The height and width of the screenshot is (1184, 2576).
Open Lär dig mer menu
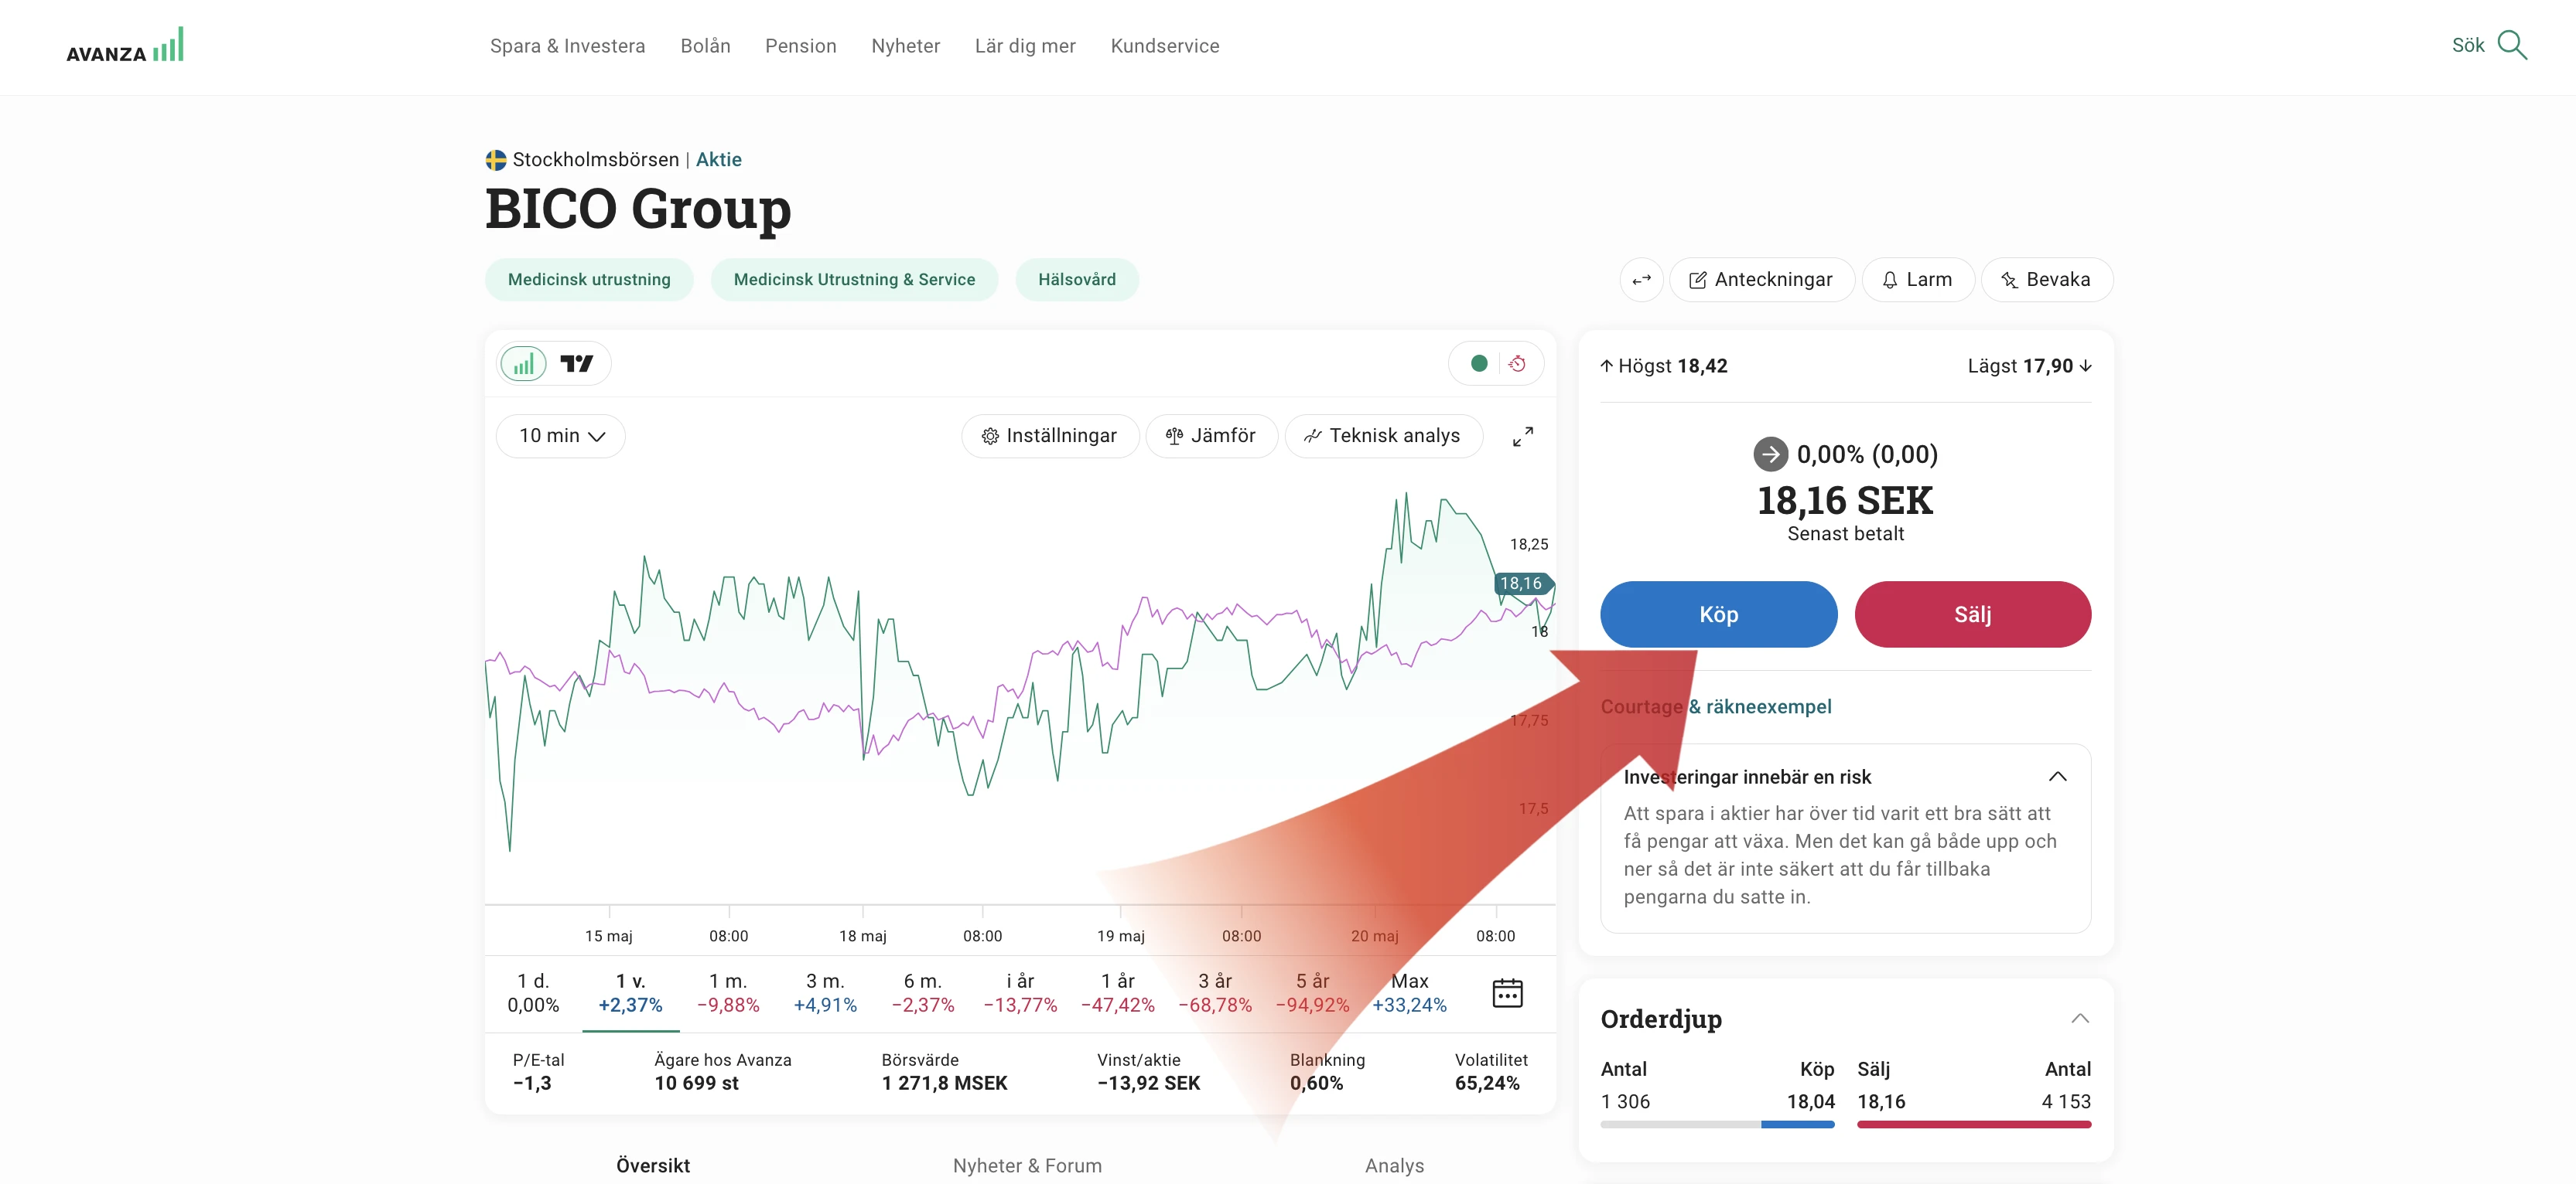click(x=1025, y=46)
